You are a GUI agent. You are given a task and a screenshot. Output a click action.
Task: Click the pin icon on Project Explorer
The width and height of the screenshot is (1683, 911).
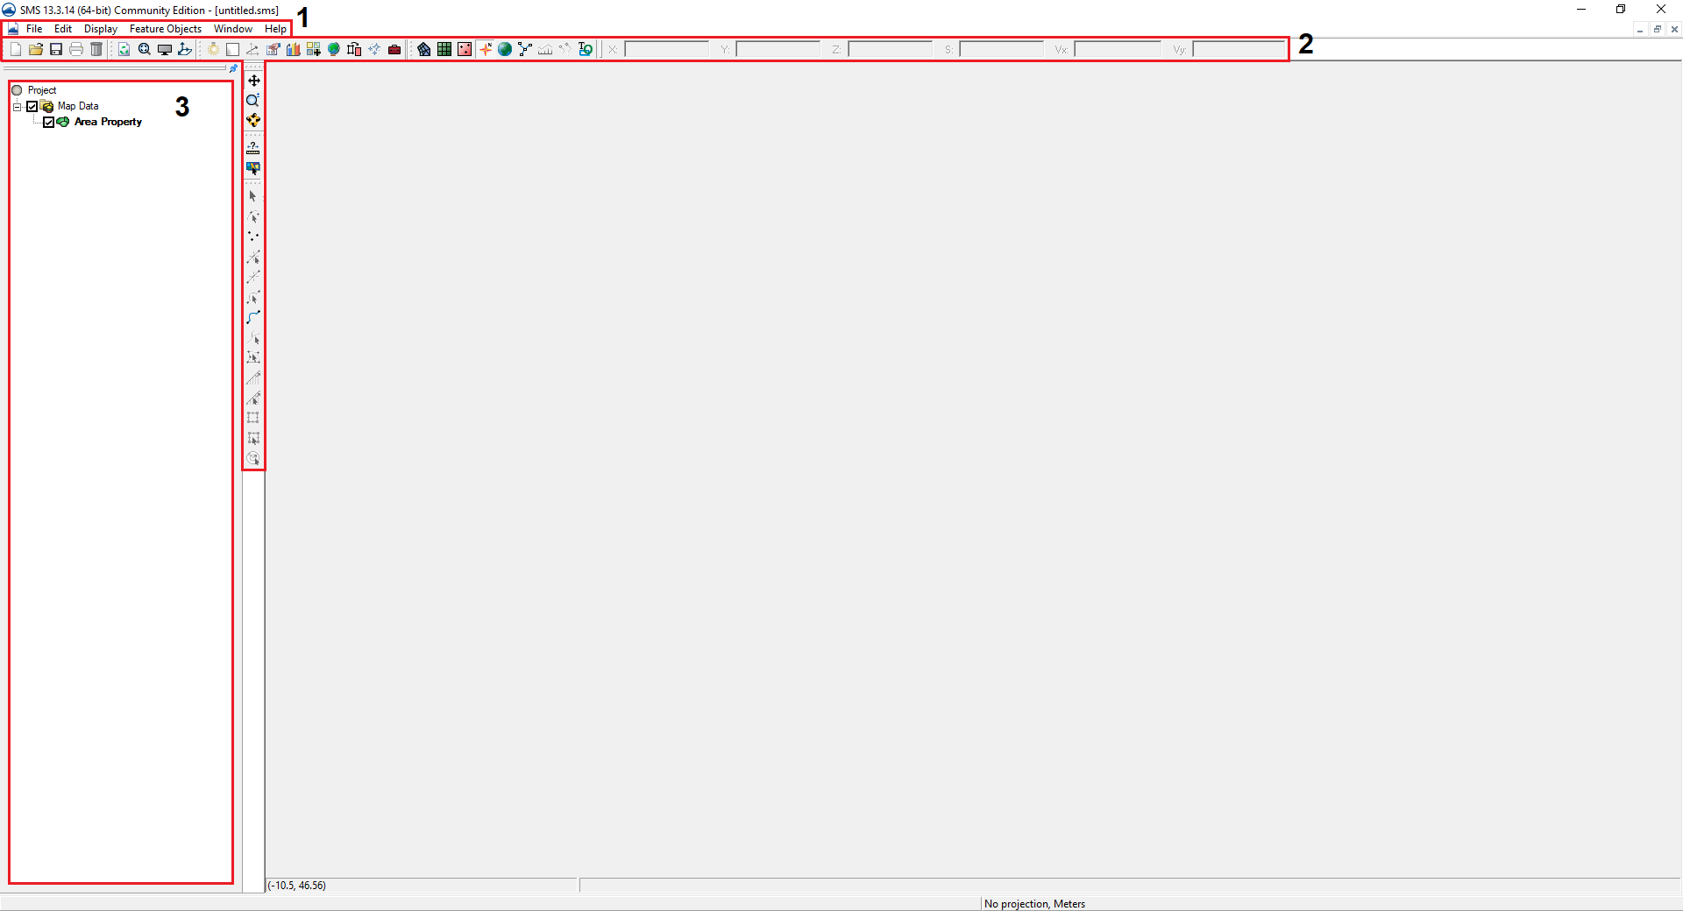tap(233, 68)
